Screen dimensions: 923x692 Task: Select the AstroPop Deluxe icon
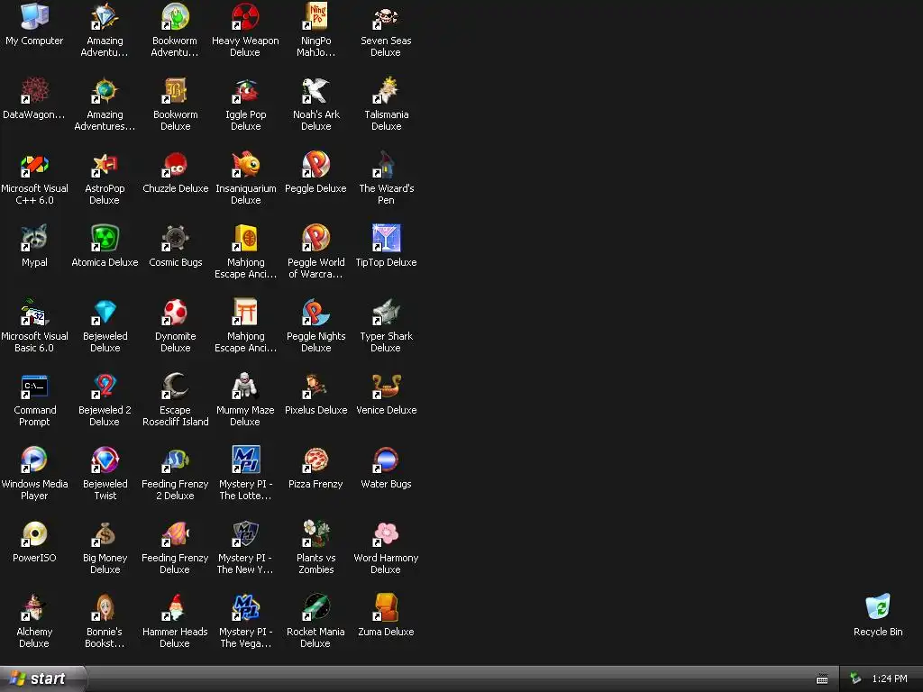coord(105,164)
